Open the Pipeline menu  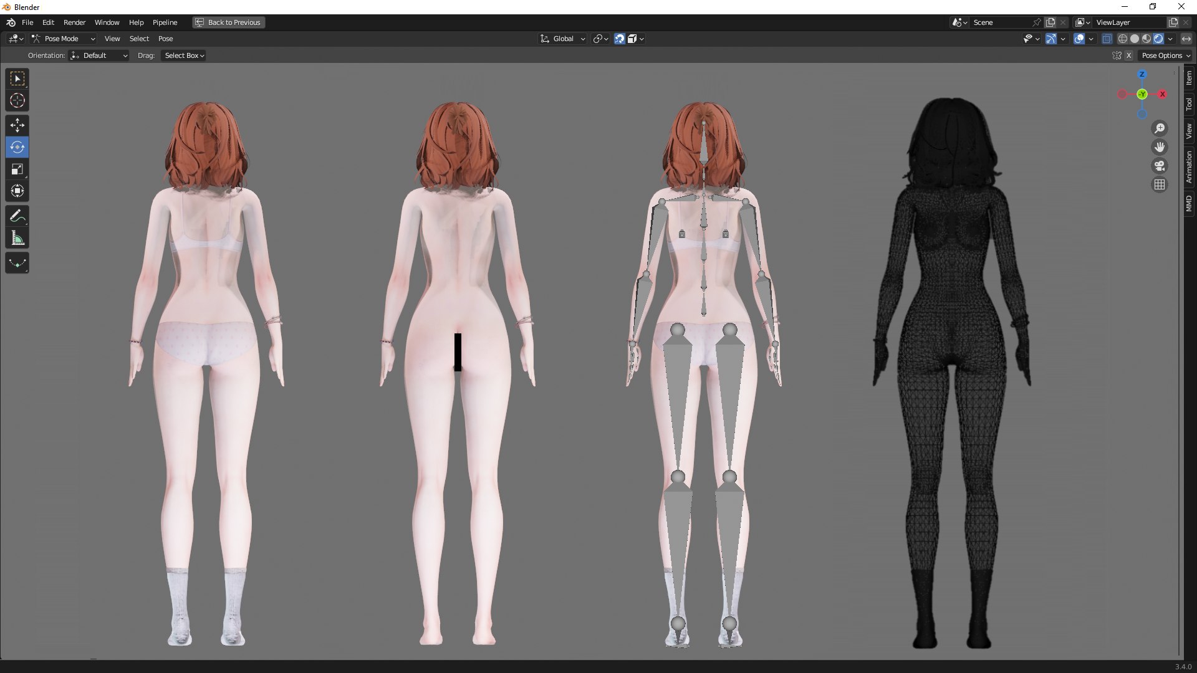[165, 22]
